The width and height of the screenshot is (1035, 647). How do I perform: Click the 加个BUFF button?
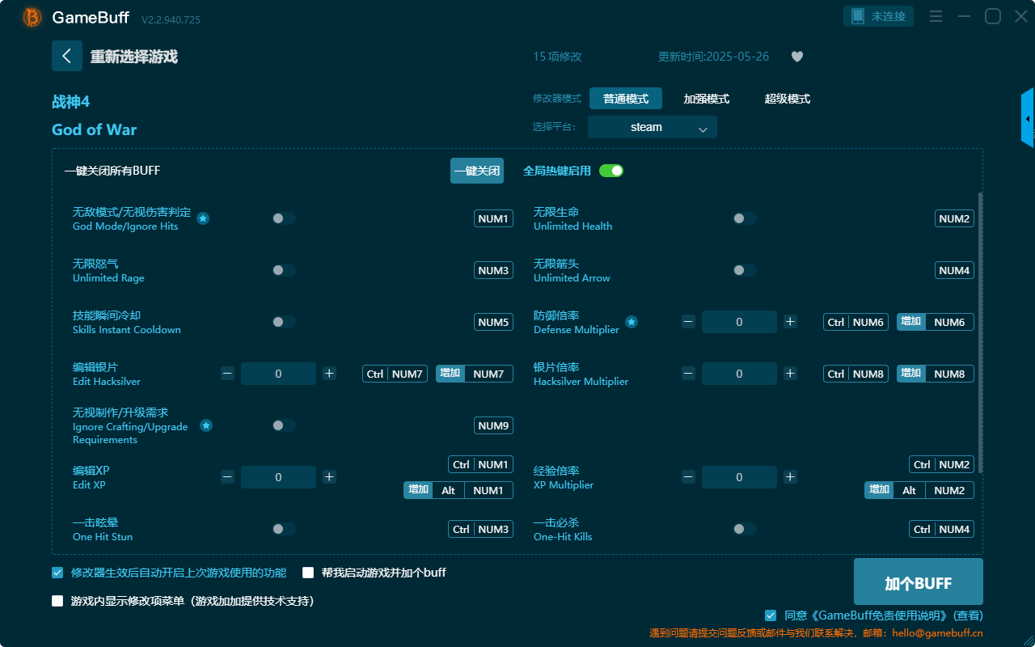(919, 581)
